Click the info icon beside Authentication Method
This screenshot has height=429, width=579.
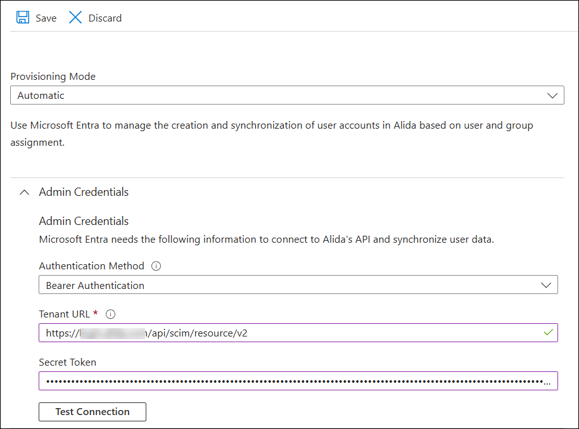(x=156, y=266)
